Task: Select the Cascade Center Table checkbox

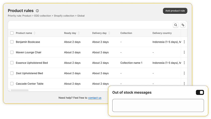Action: (12, 84)
